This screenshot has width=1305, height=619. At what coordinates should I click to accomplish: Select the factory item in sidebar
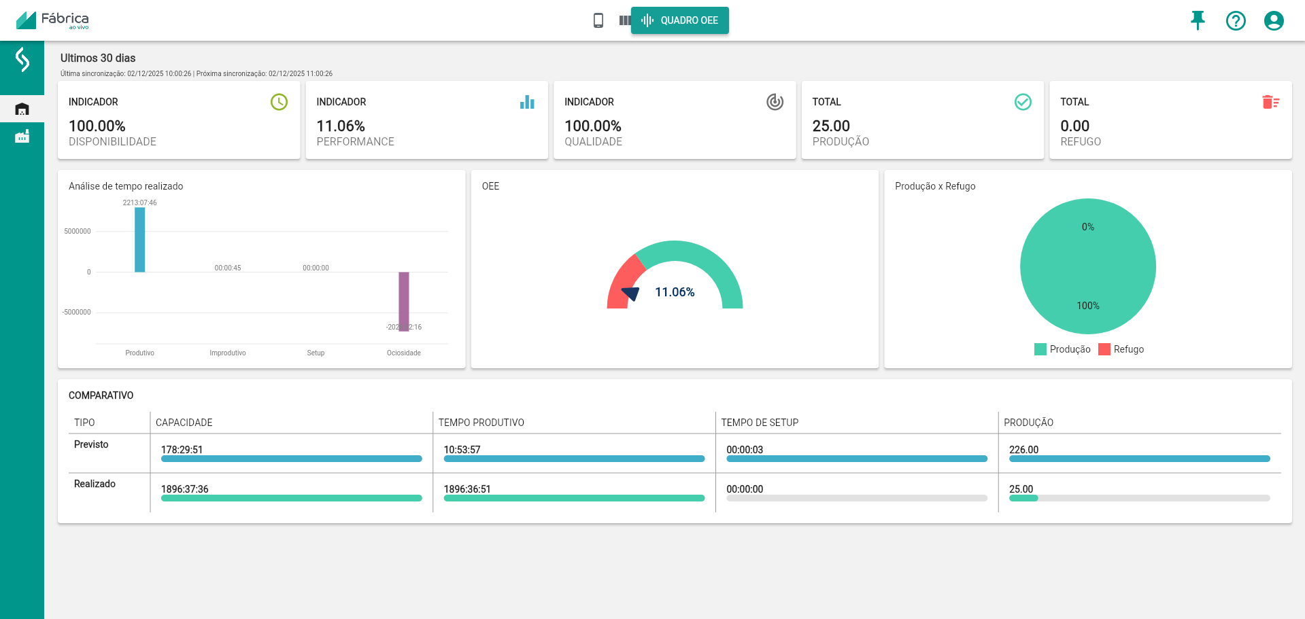(22, 137)
